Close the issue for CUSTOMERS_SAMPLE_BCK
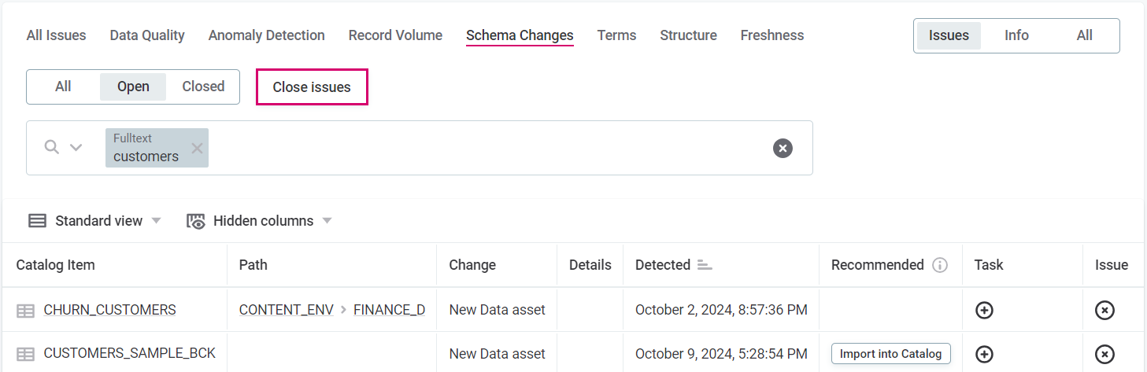This screenshot has width=1147, height=372. (1104, 355)
